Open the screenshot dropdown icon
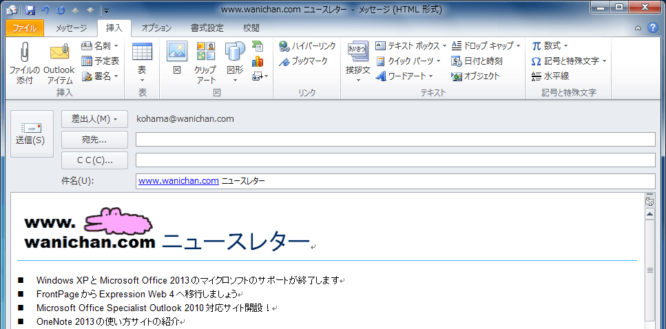The image size is (666, 329). [x=260, y=76]
